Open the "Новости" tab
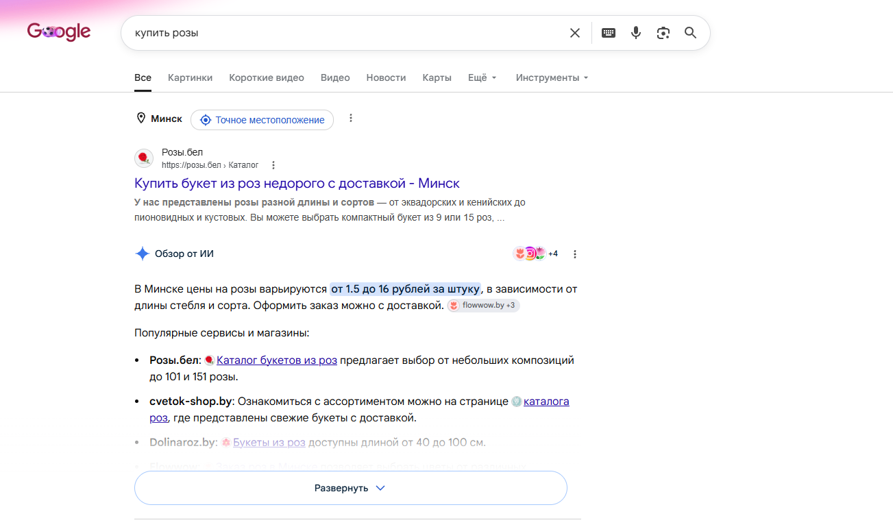 (386, 77)
